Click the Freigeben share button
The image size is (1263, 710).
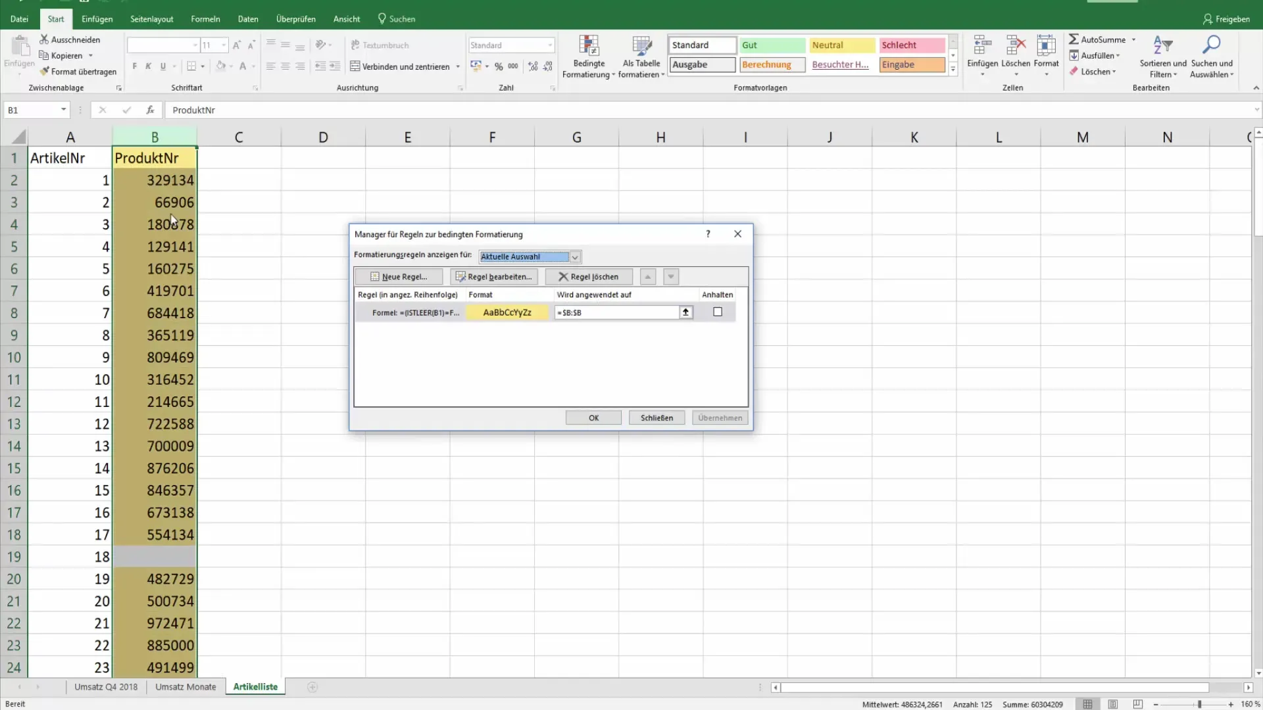click(x=1226, y=19)
